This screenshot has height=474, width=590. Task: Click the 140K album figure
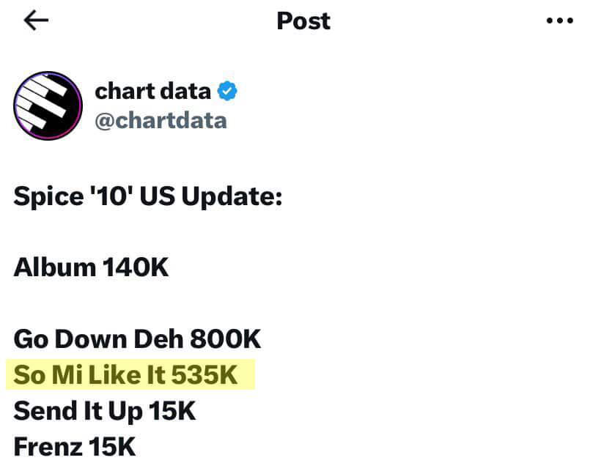click(x=136, y=267)
